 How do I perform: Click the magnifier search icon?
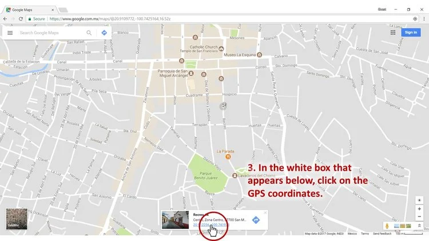click(x=89, y=33)
